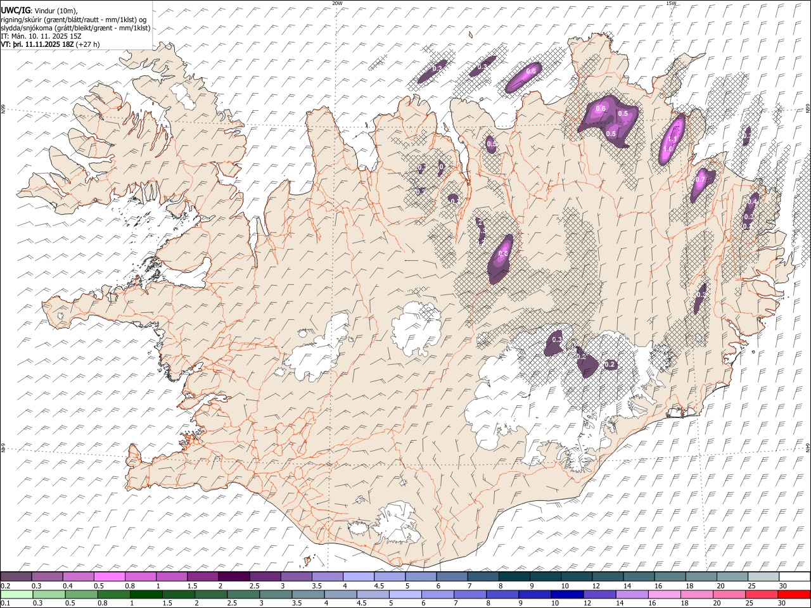Click the '20W' longitude label
The height and width of the screenshot is (608, 811).
coord(337,3)
